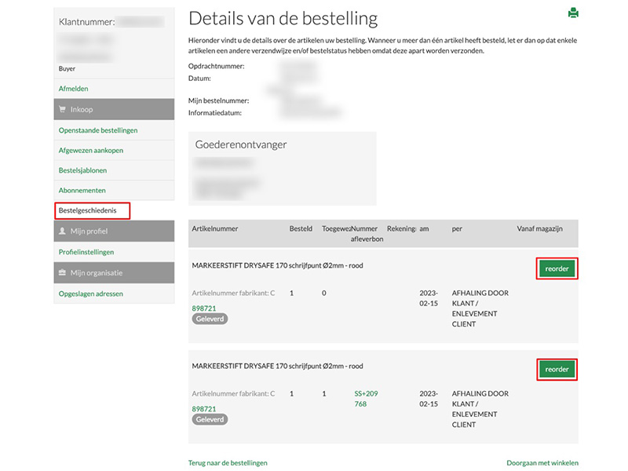This screenshot has height=471, width=628.
Task: View Opgeslagen adressen
Action: (x=90, y=294)
